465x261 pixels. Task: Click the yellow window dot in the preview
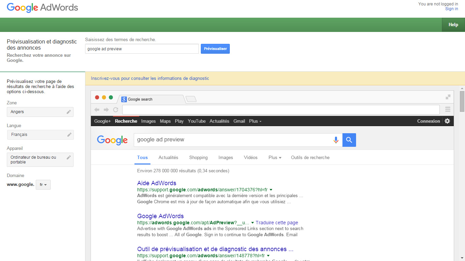coord(104,98)
